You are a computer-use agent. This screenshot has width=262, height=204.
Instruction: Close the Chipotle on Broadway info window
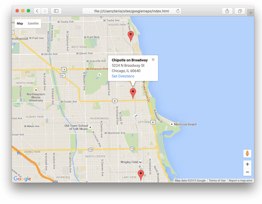[153, 59]
